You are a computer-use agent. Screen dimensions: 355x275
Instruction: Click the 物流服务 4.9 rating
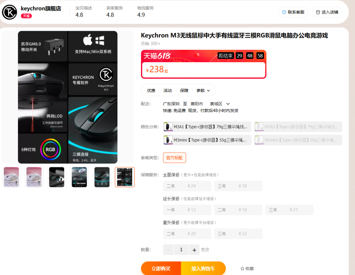pyautogui.click(x=145, y=11)
